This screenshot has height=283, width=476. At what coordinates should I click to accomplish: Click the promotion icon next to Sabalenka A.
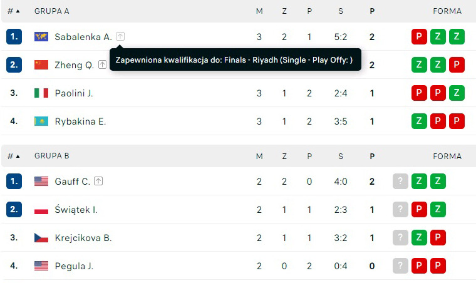point(120,37)
